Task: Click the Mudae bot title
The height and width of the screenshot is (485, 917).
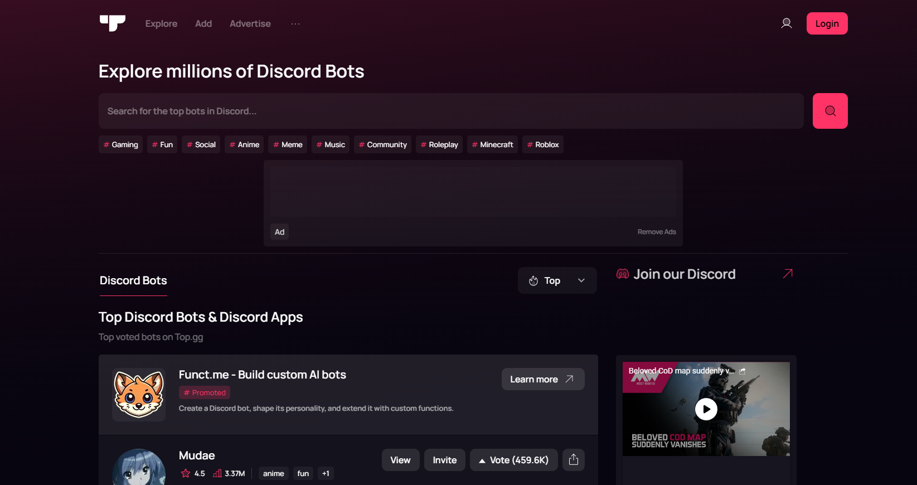Action: tap(197, 455)
